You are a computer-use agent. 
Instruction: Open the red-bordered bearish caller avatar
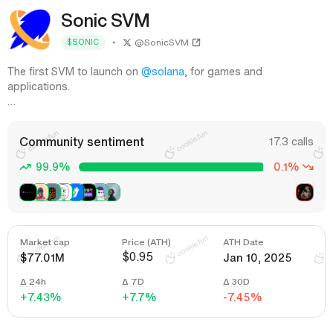click(305, 192)
